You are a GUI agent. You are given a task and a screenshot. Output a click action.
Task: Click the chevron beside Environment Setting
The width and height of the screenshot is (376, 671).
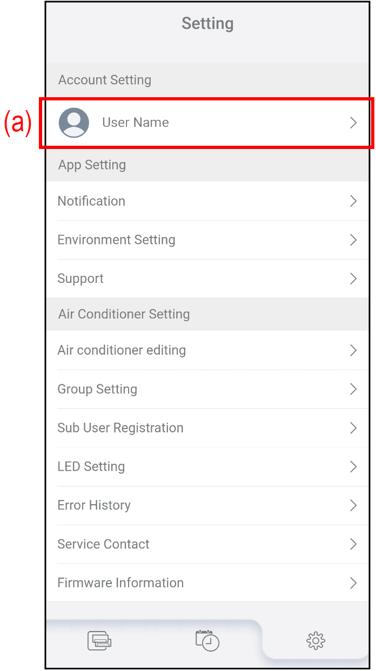click(353, 240)
